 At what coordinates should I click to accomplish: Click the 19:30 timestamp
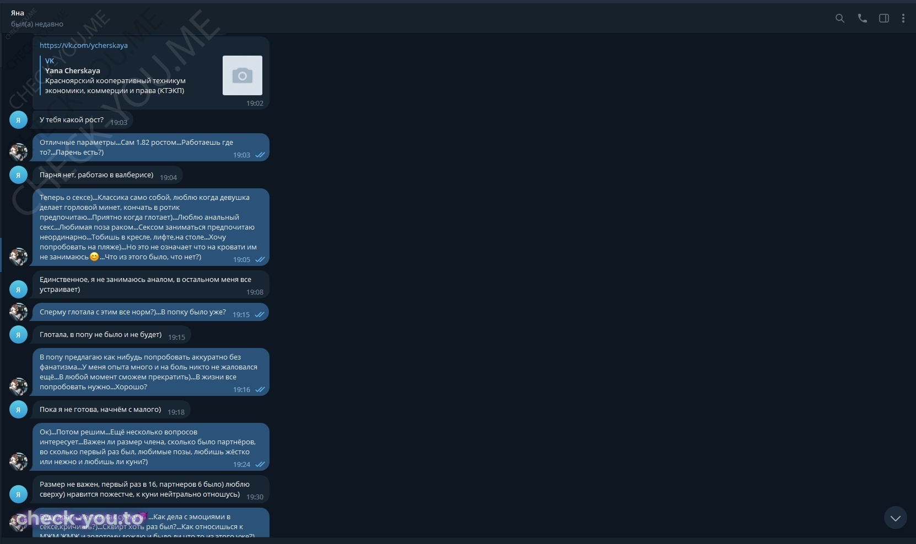point(255,497)
